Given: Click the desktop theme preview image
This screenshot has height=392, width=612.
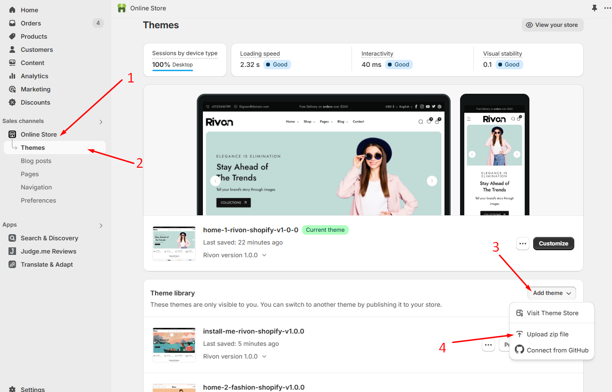Looking at the screenshot, I should 323,155.
